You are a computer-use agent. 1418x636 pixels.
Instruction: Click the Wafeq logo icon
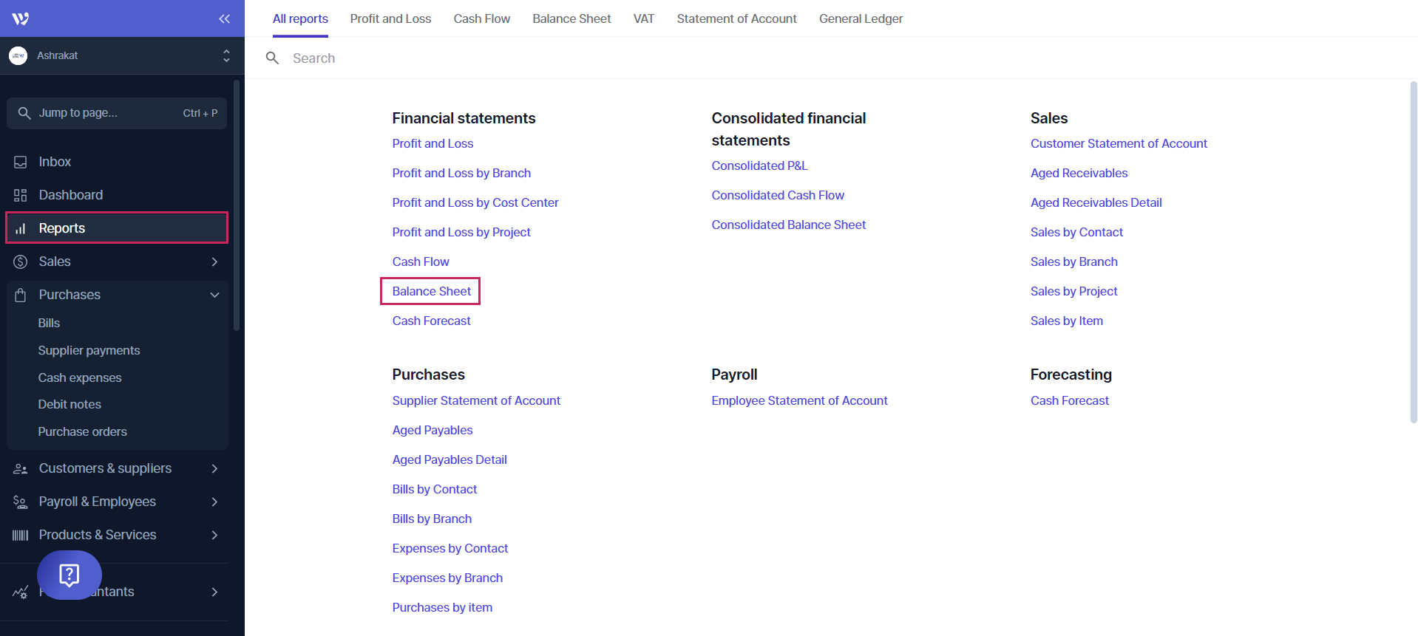pyautogui.click(x=21, y=18)
